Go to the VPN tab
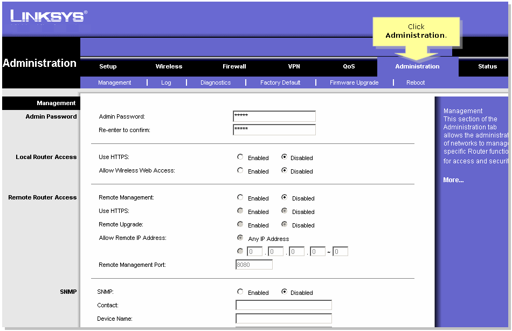This screenshot has height=331, width=512. click(294, 66)
